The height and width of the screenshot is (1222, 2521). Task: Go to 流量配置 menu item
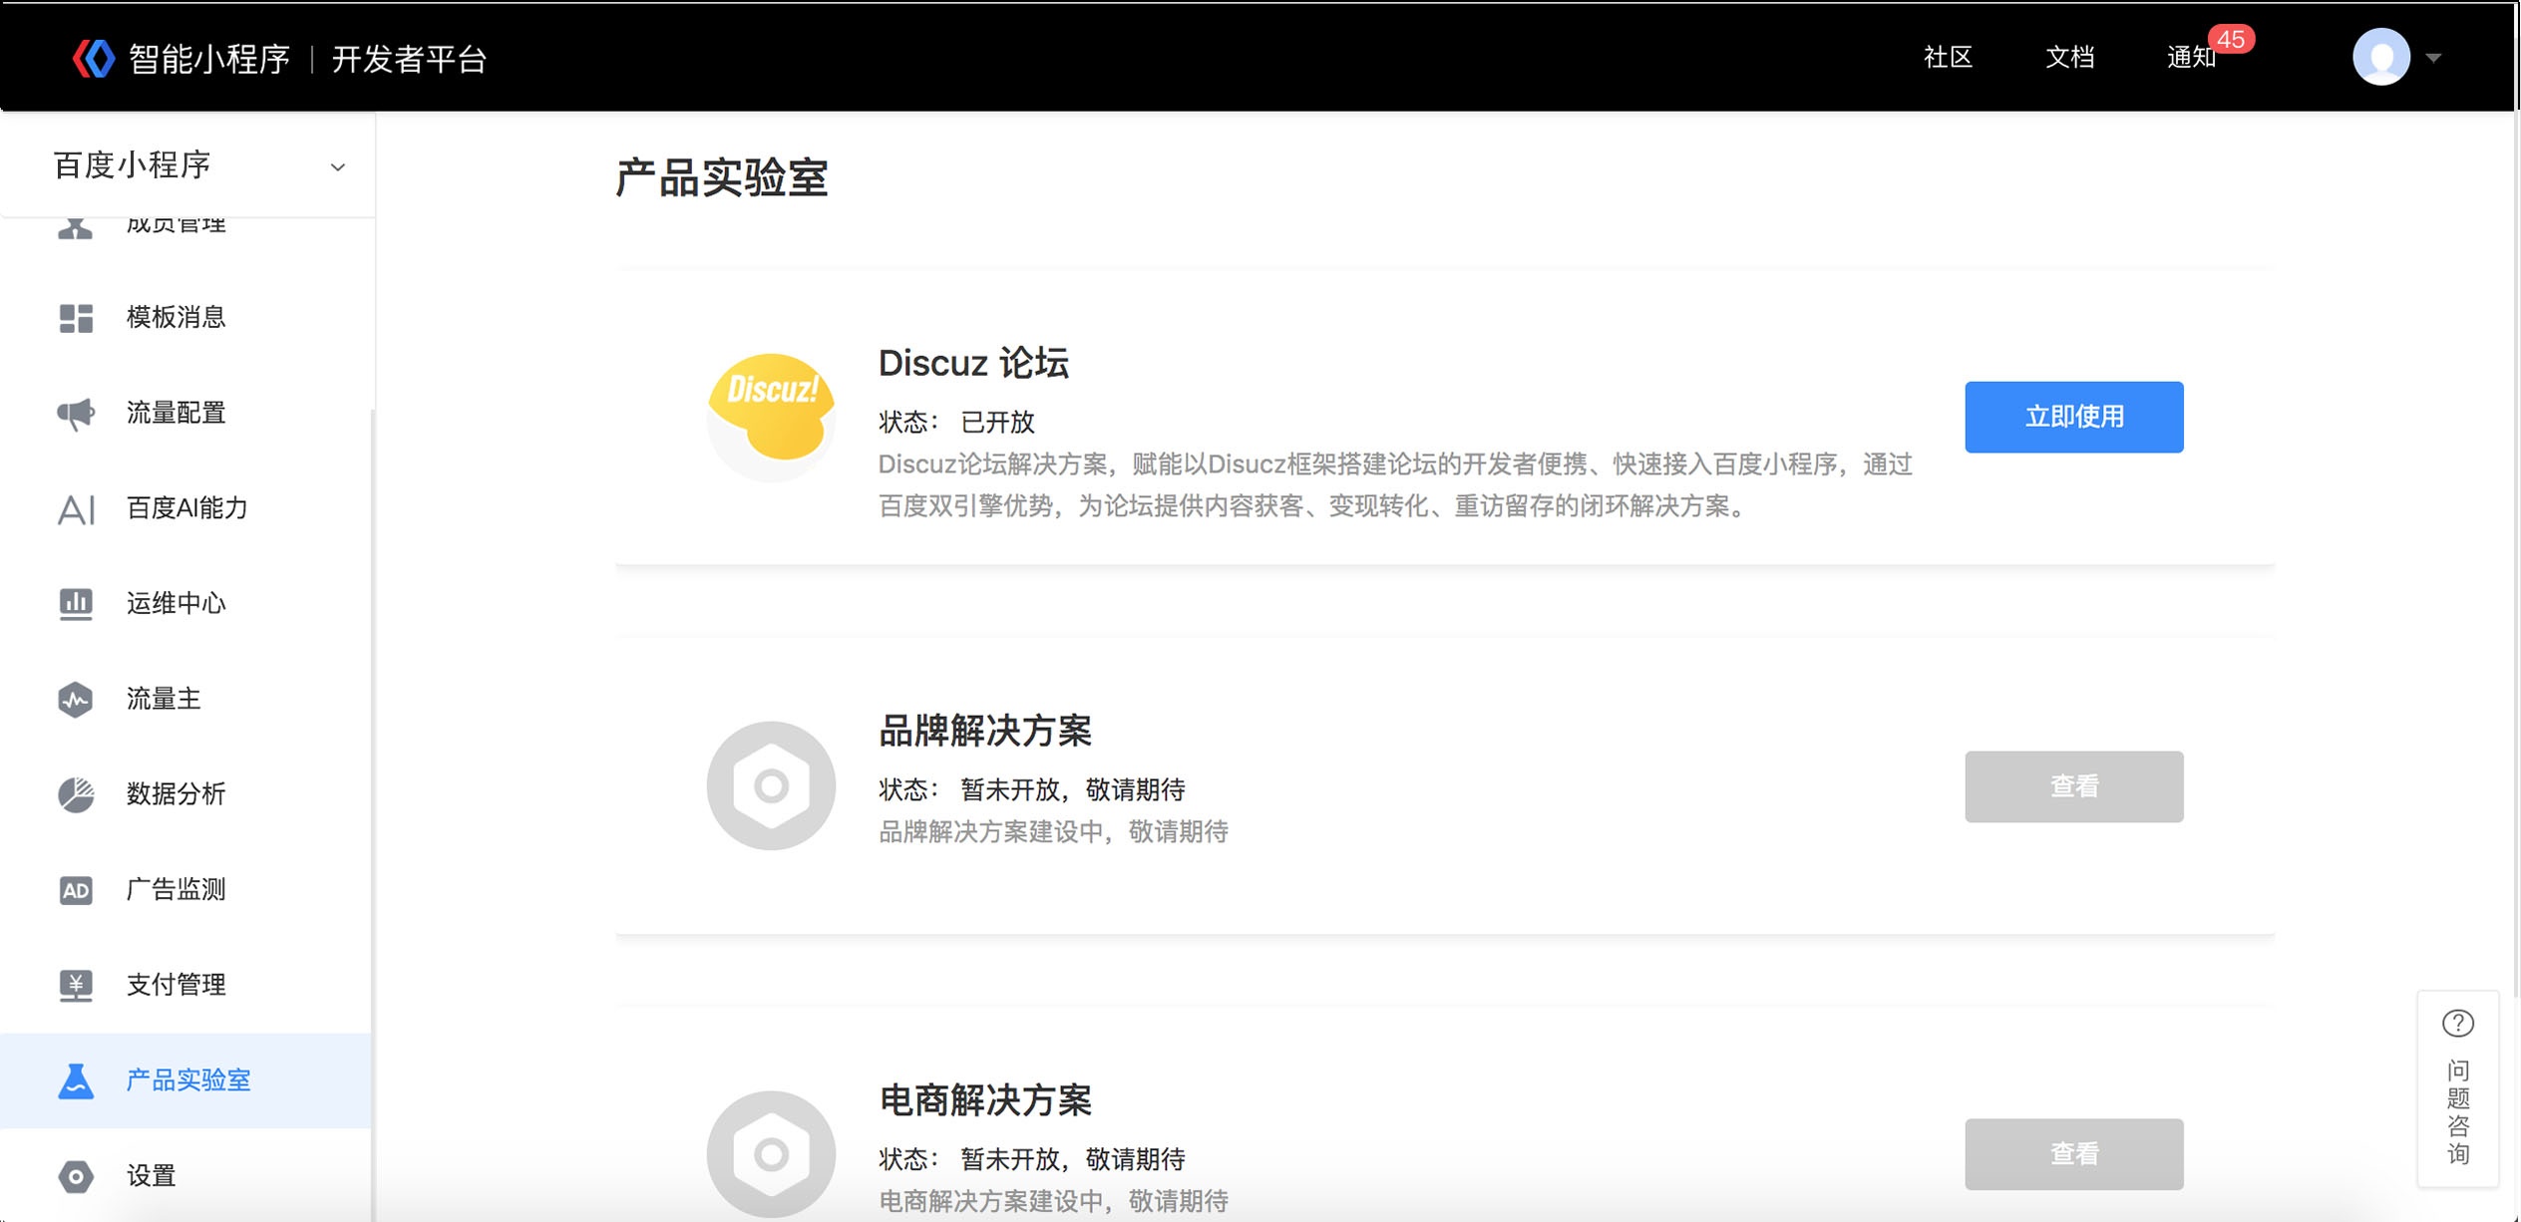click(x=187, y=413)
